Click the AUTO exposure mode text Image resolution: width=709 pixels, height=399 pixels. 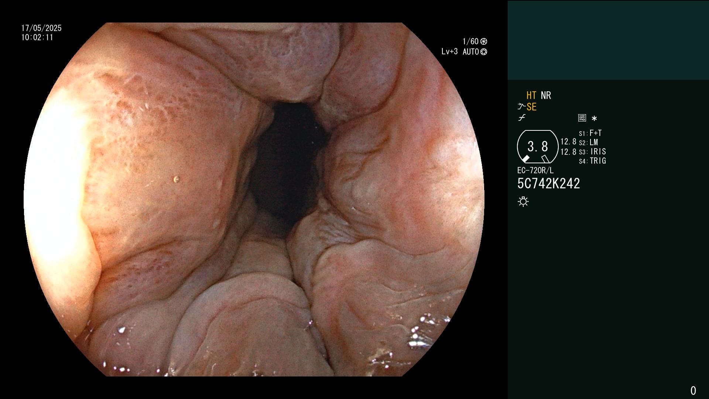point(471,52)
